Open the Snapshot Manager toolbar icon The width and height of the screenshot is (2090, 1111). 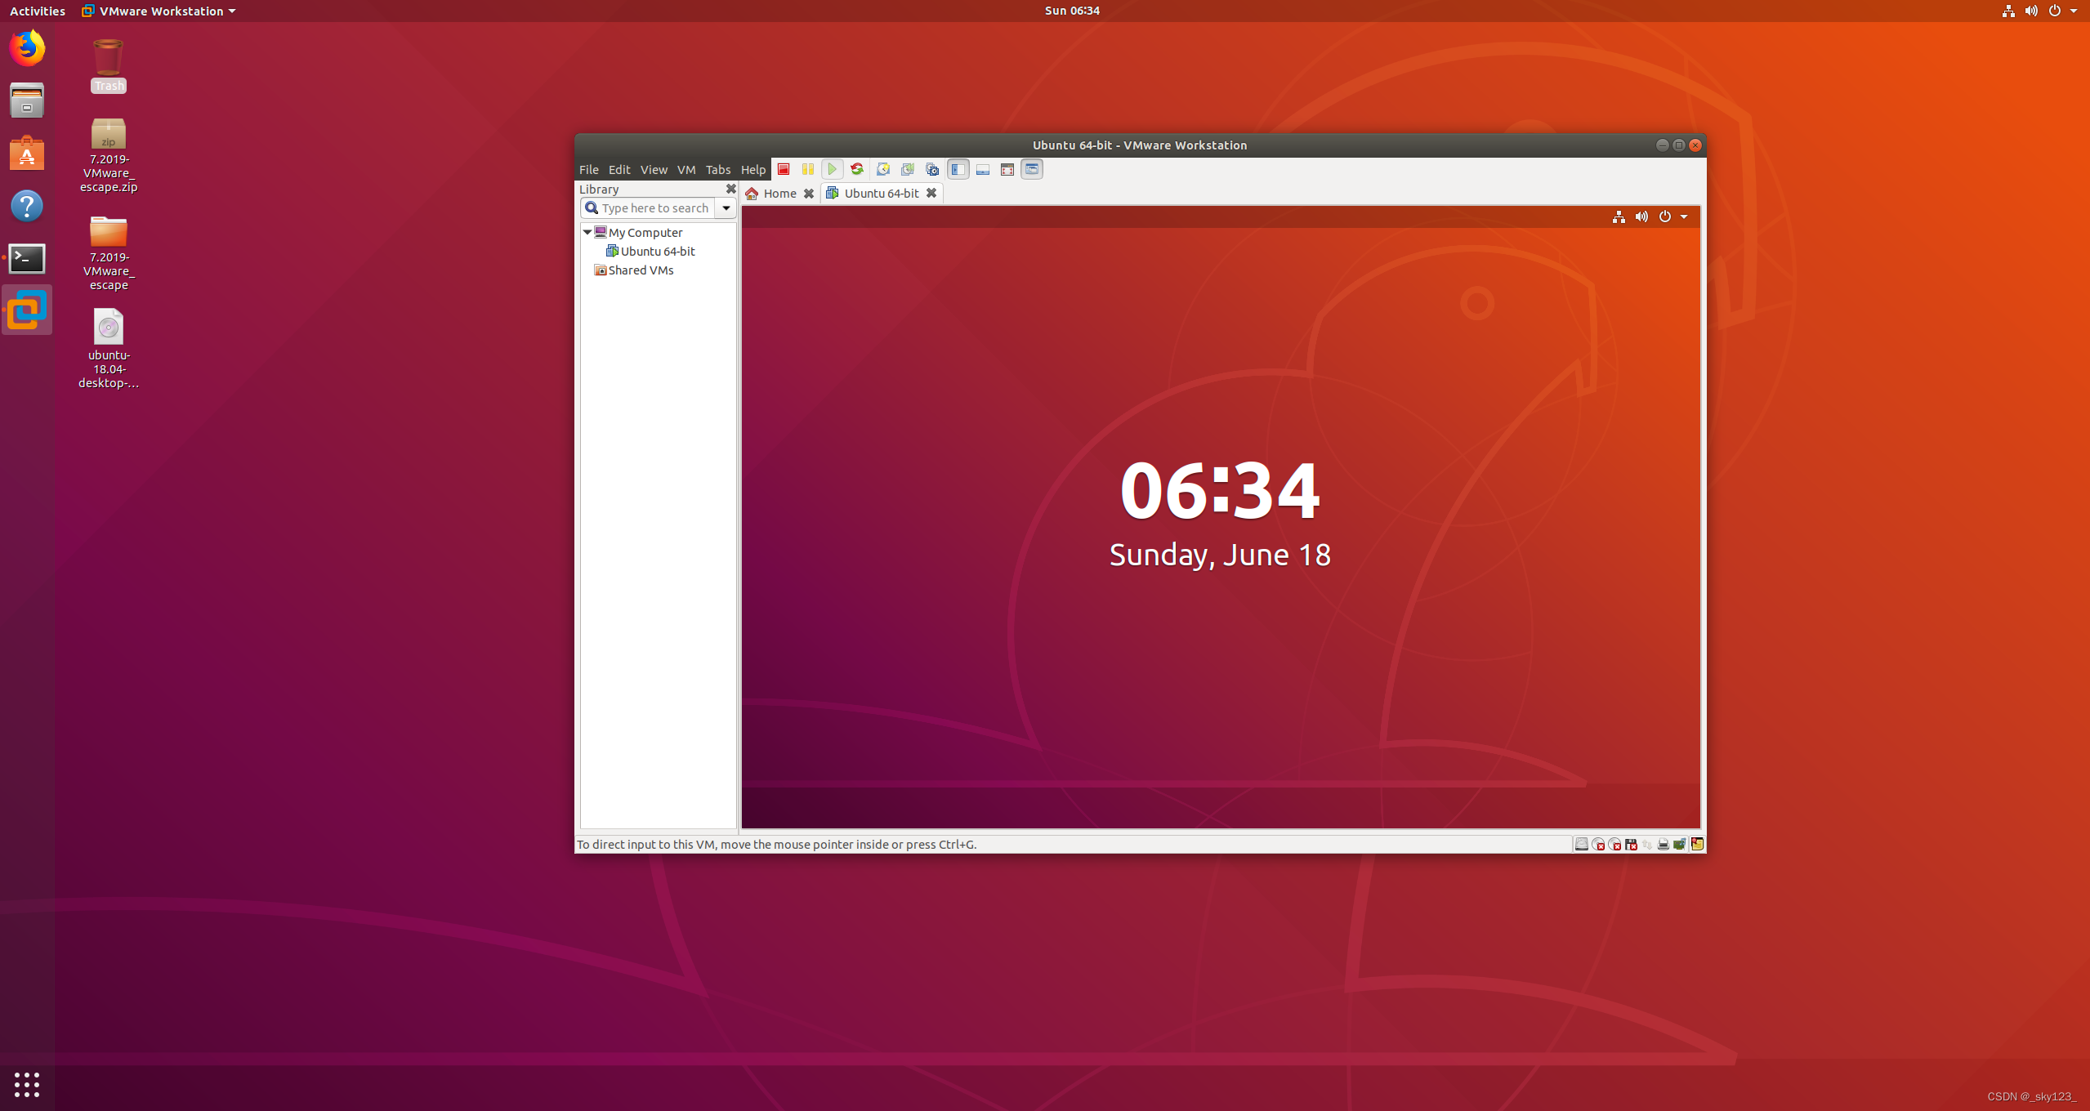click(932, 169)
